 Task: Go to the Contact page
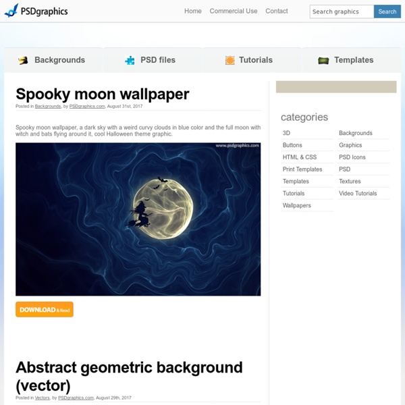click(x=277, y=11)
